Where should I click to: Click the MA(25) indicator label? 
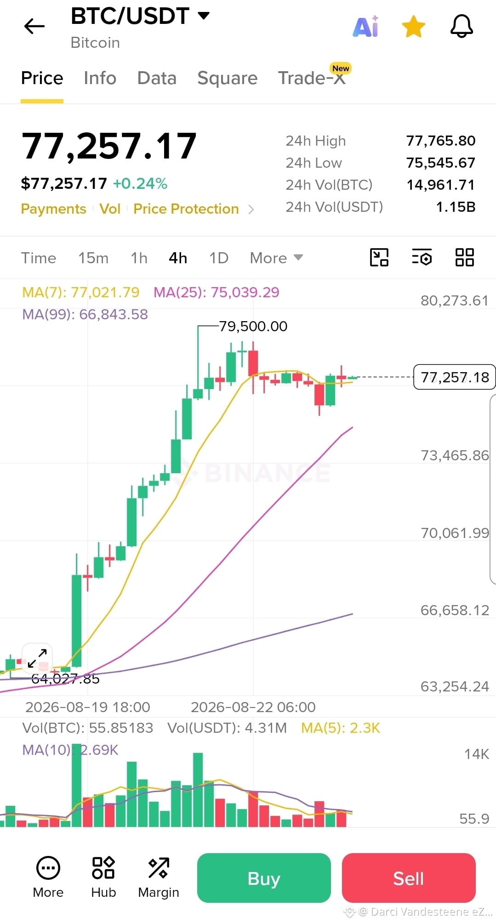pos(216,292)
